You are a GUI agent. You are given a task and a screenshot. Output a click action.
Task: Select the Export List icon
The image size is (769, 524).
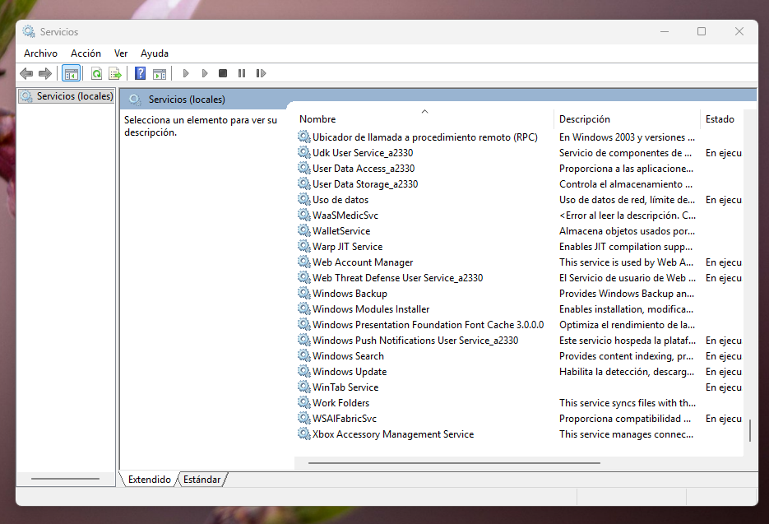pyautogui.click(x=115, y=72)
